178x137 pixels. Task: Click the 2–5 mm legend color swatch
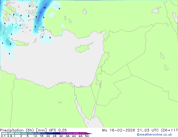[24, 133]
